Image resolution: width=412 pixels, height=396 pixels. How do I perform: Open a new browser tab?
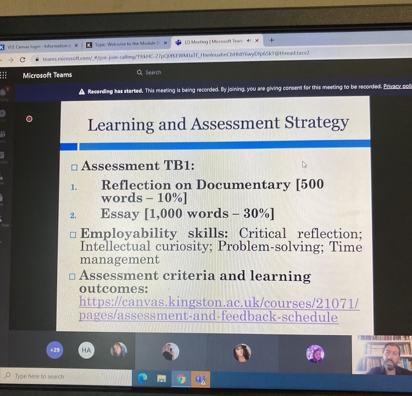click(x=271, y=40)
